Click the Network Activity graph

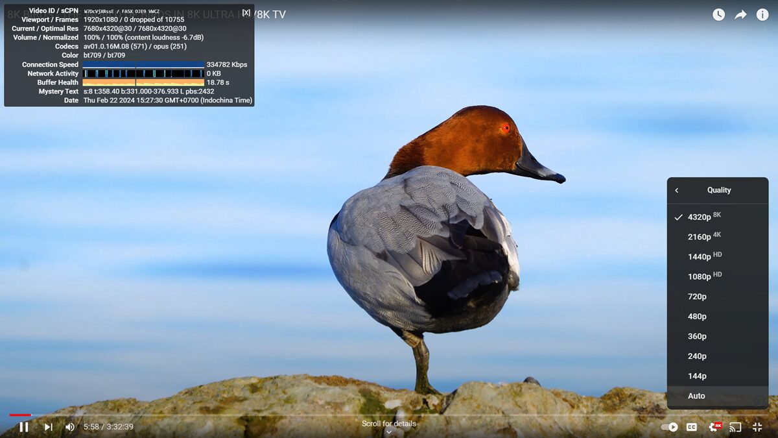point(143,73)
